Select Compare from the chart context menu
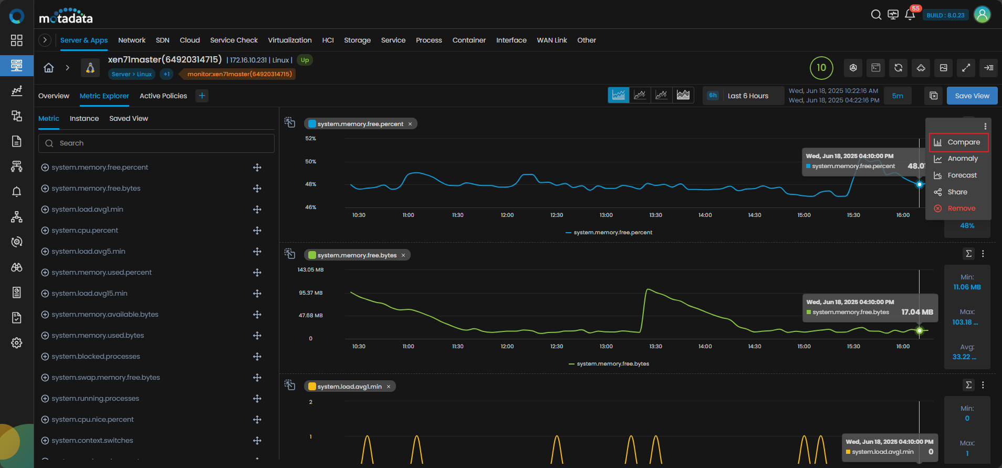This screenshot has width=1002, height=468. pyautogui.click(x=963, y=142)
